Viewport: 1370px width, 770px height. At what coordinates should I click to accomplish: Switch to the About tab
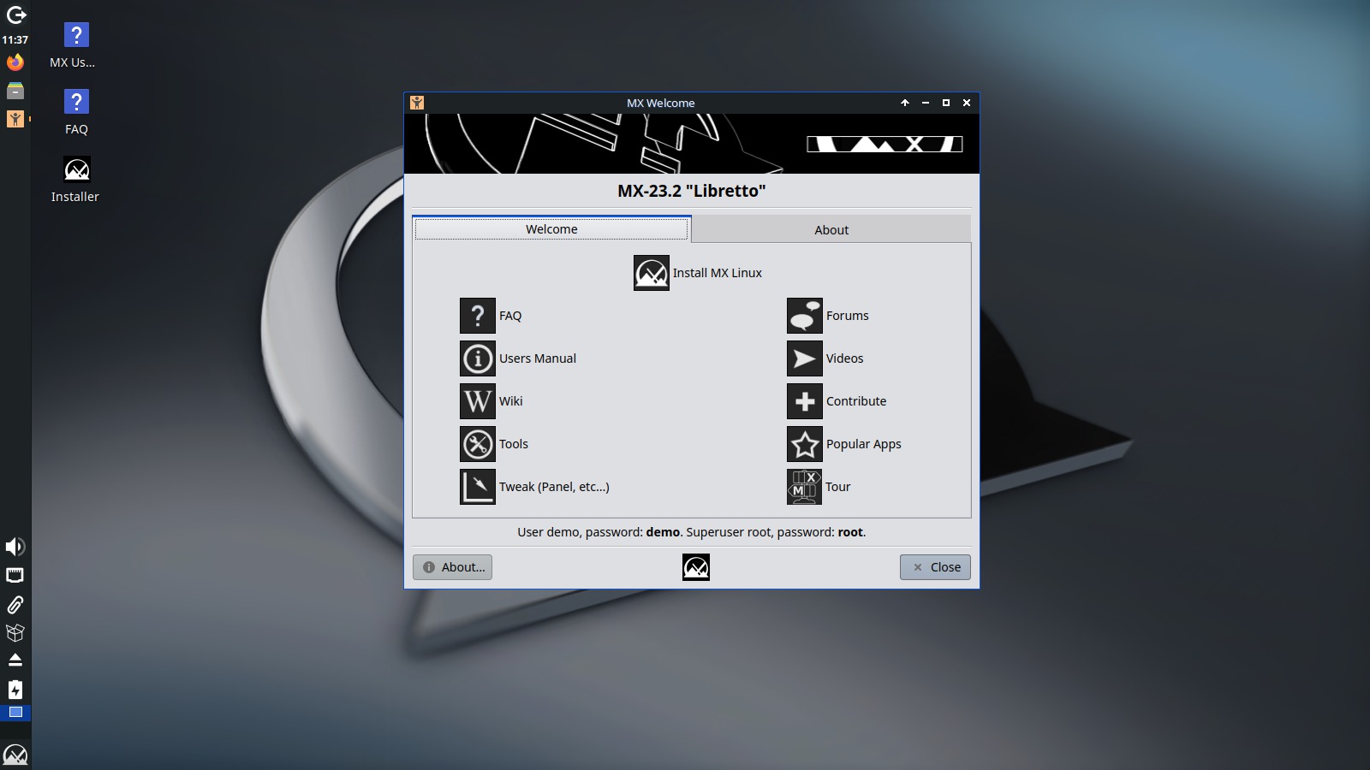pos(831,229)
